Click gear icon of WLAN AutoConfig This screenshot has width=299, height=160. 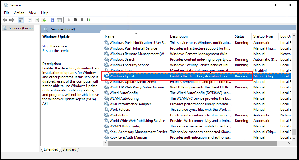click(106, 98)
